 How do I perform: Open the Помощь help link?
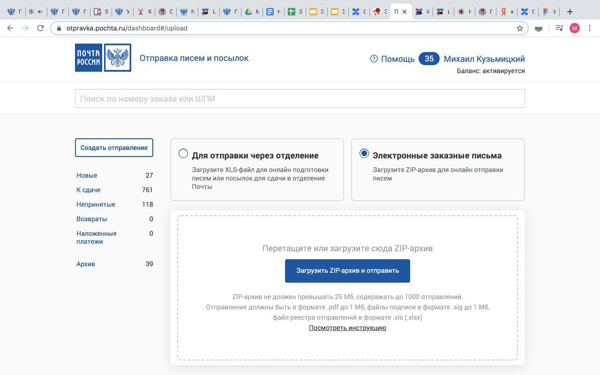coord(397,59)
